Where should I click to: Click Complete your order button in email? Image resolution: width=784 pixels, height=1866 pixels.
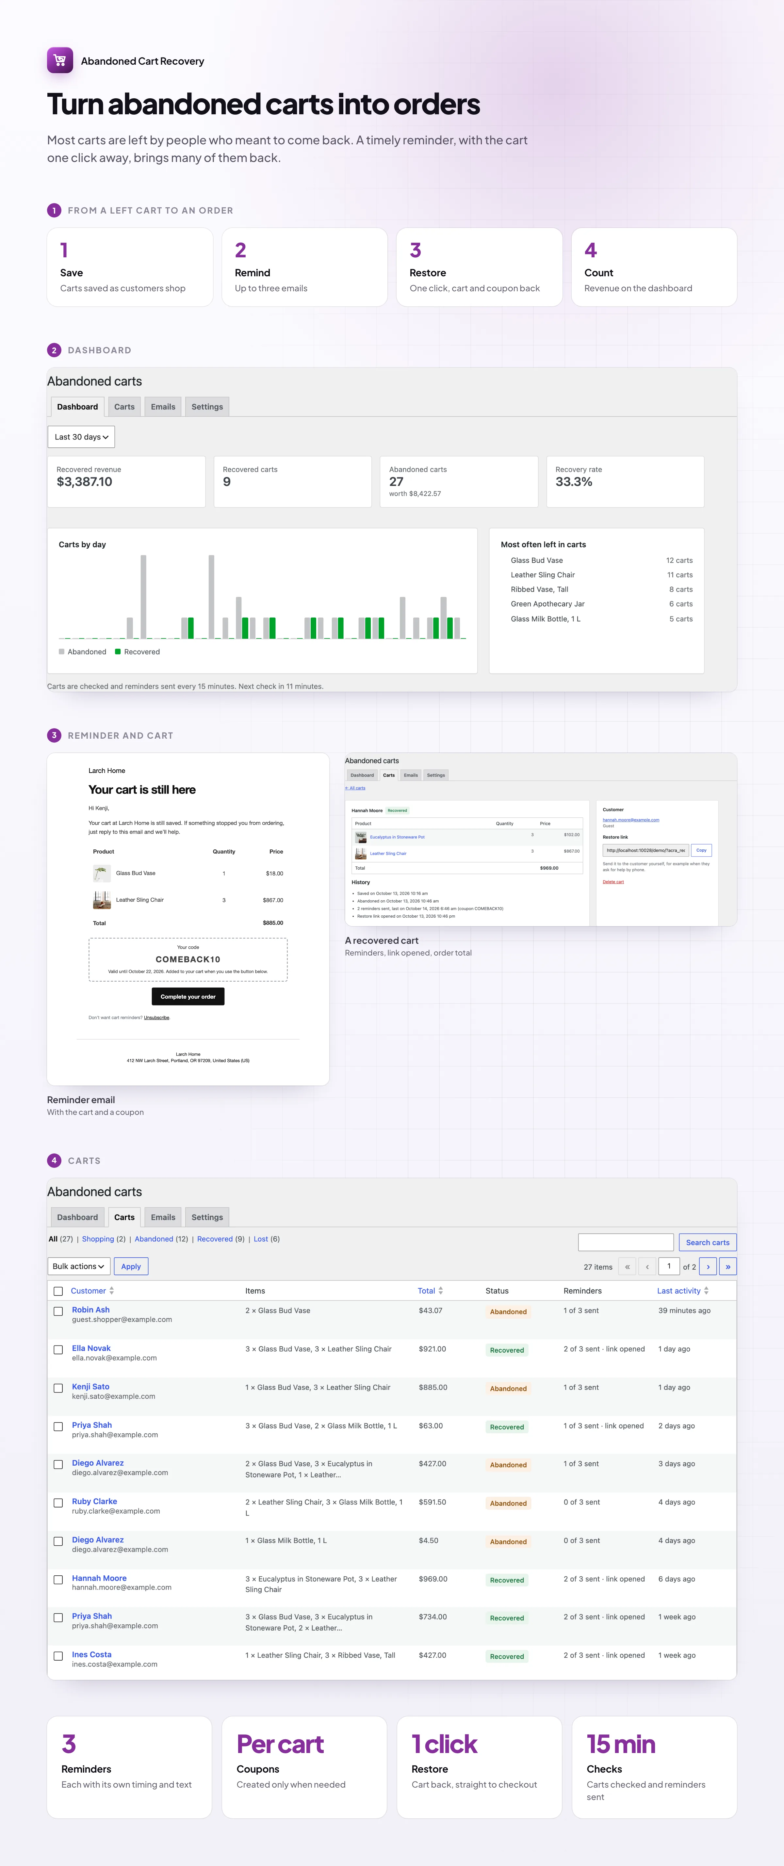tap(188, 997)
